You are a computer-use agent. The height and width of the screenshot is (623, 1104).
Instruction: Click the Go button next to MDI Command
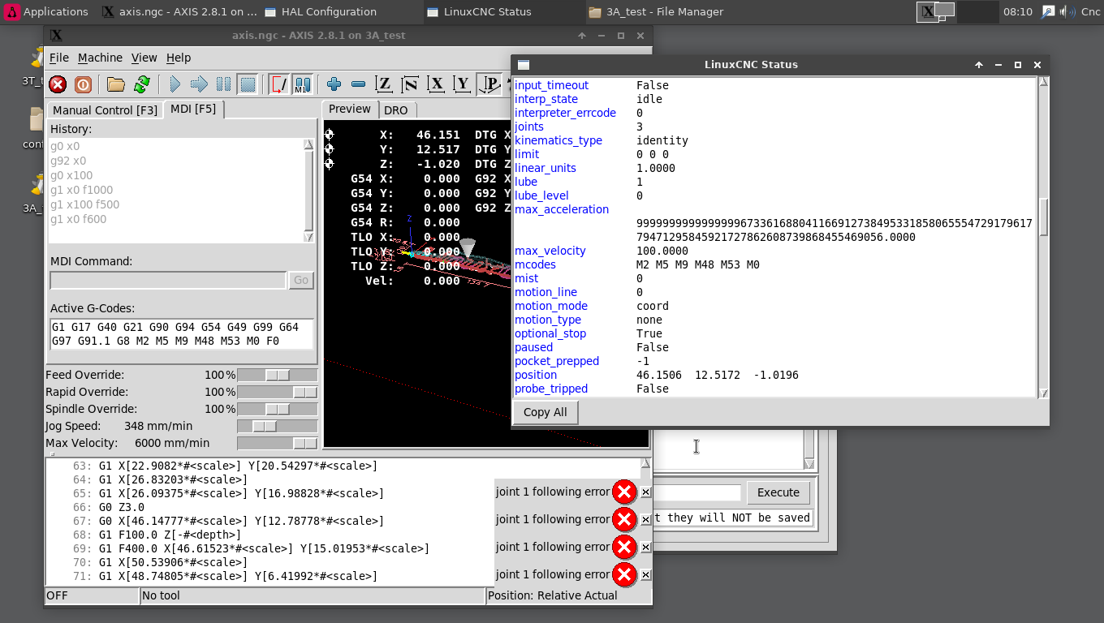301,280
